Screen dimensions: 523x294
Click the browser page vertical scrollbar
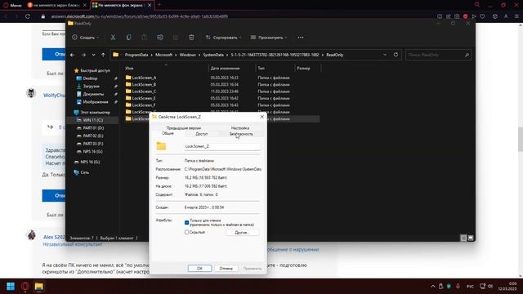point(521,139)
